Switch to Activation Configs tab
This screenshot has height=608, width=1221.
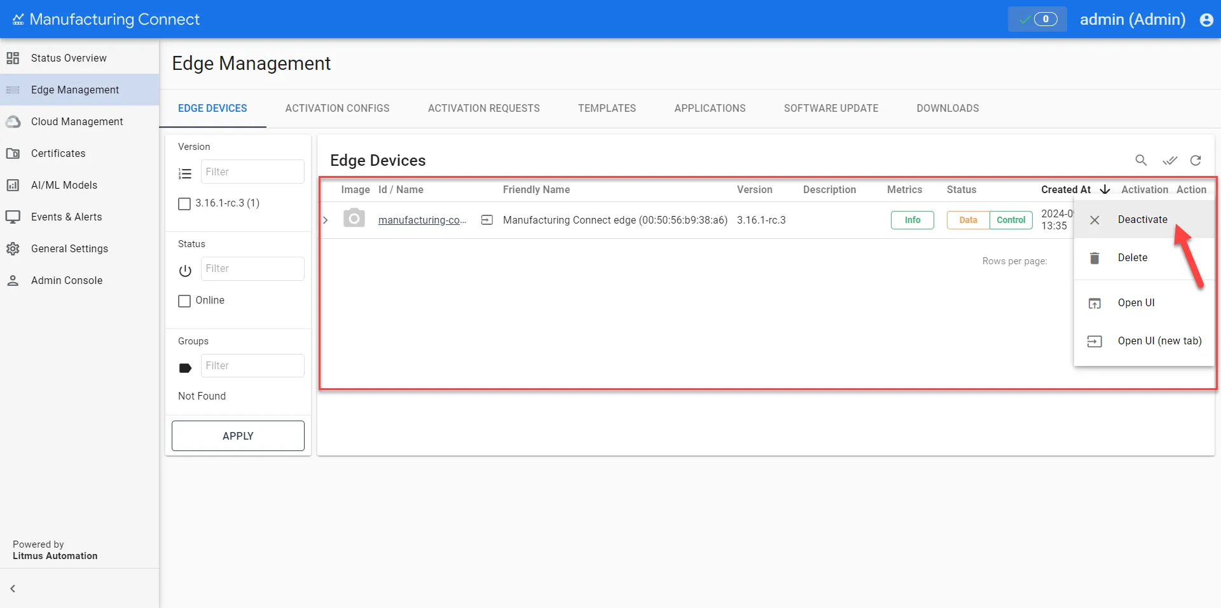(337, 108)
